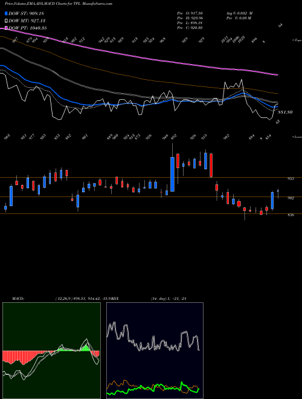
Task: Click the magenta DOW PT legend square
Action: coord(7,28)
